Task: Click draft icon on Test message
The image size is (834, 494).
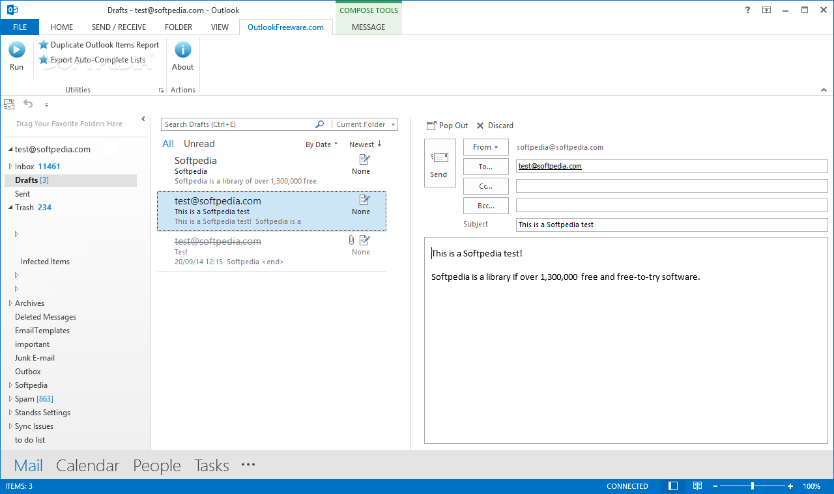Action: [364, 240]
